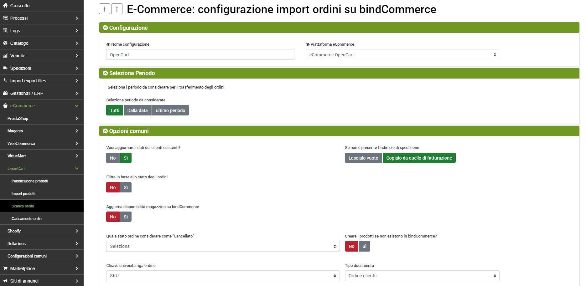Click the Siti di annunci megaphone icon
The image size is (586, 286).
tap(5, 281)
